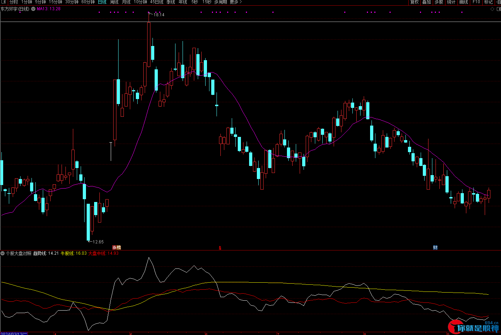Viewport: 501px width, 335px height.
Task: Select the 1分钟 period tab
Action: coord(27,2)
